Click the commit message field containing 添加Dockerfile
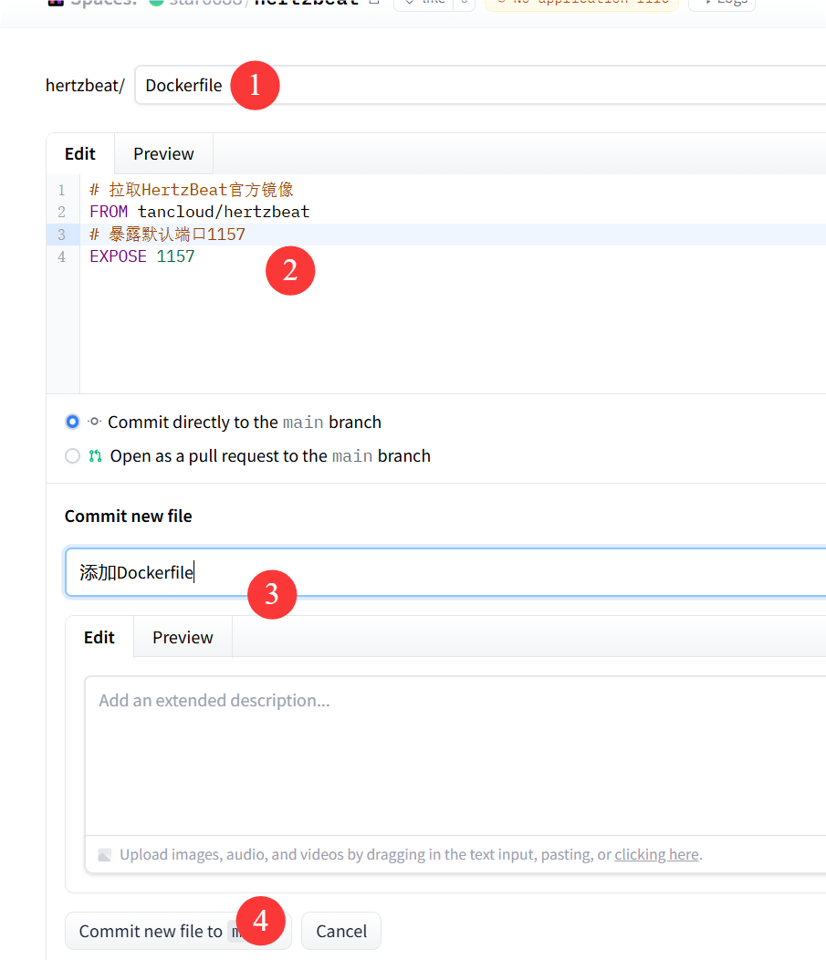Image resolution: width=826 pixels, height=960 pixels. pos(456,572)
